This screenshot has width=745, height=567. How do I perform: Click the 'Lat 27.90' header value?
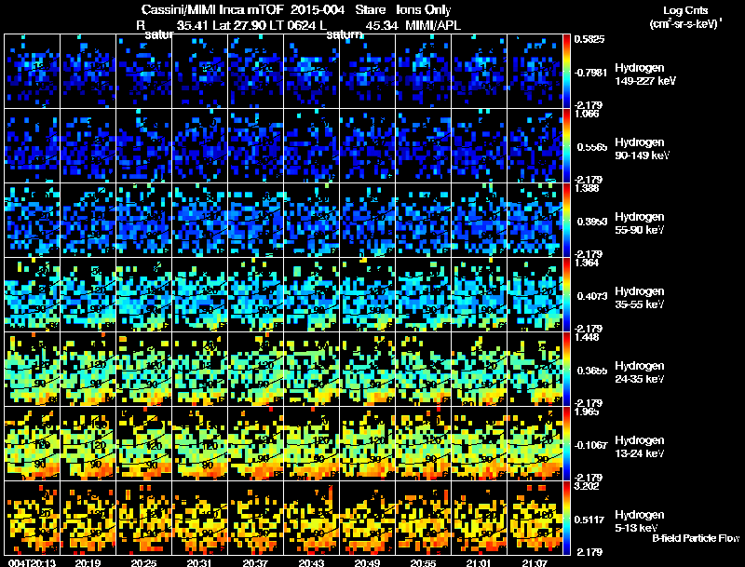click(239, 25)
